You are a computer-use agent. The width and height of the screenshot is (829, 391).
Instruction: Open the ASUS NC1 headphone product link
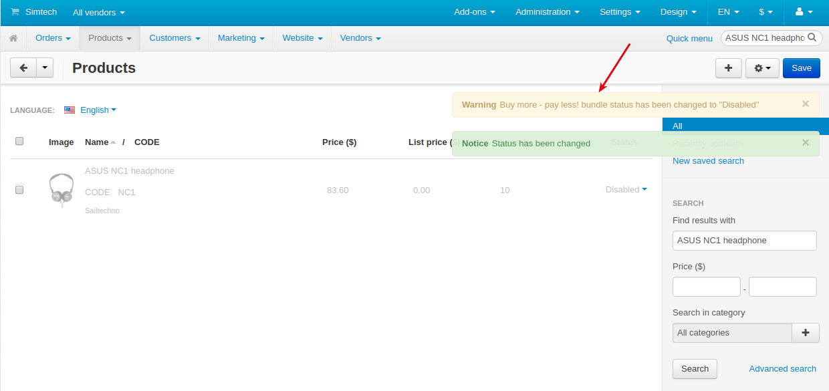click(130, 171)
